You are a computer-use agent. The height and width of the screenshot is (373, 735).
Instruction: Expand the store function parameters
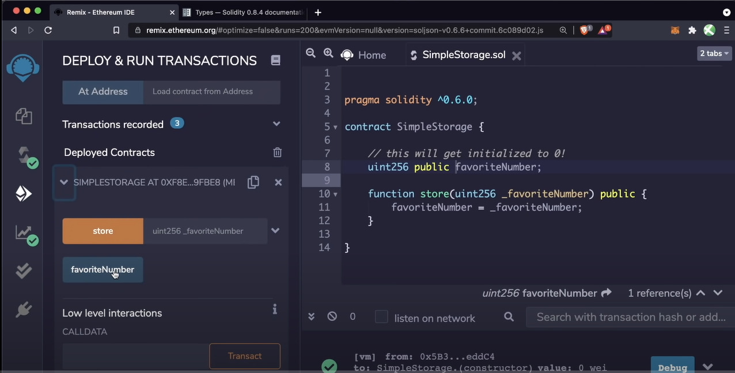click(x=275, y=231)
